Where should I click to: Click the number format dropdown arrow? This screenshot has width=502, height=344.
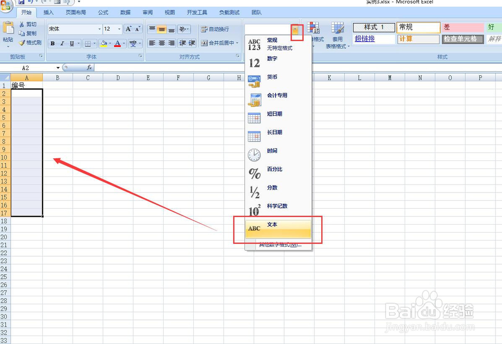tap(295, 31)
